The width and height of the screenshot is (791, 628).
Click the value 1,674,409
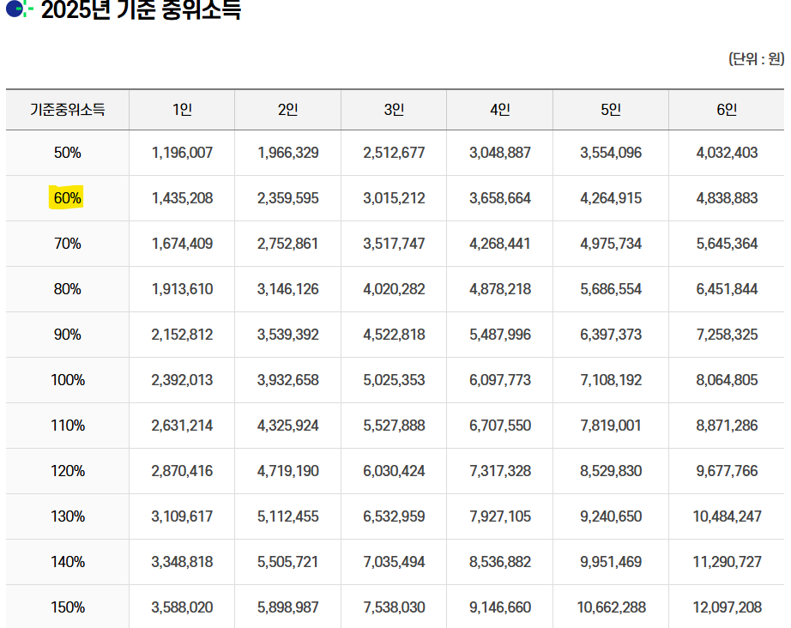pyautogui.click(x=182, y=244)
